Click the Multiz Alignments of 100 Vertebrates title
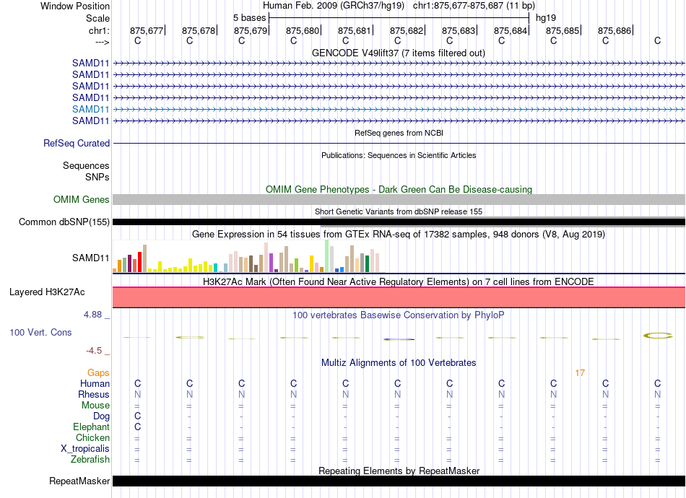The width and height of the screenshot is (686, 498). pos(399,363)
